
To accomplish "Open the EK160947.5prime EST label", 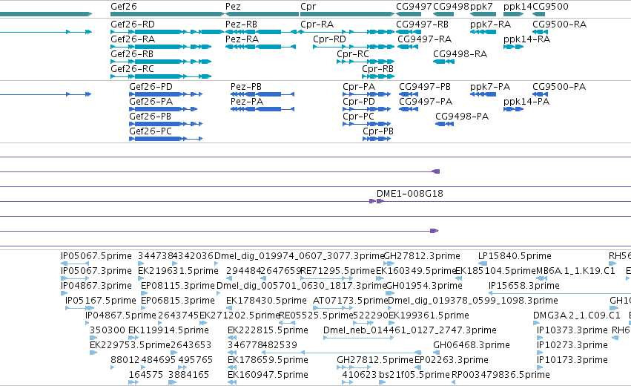I will click(268, 375).
